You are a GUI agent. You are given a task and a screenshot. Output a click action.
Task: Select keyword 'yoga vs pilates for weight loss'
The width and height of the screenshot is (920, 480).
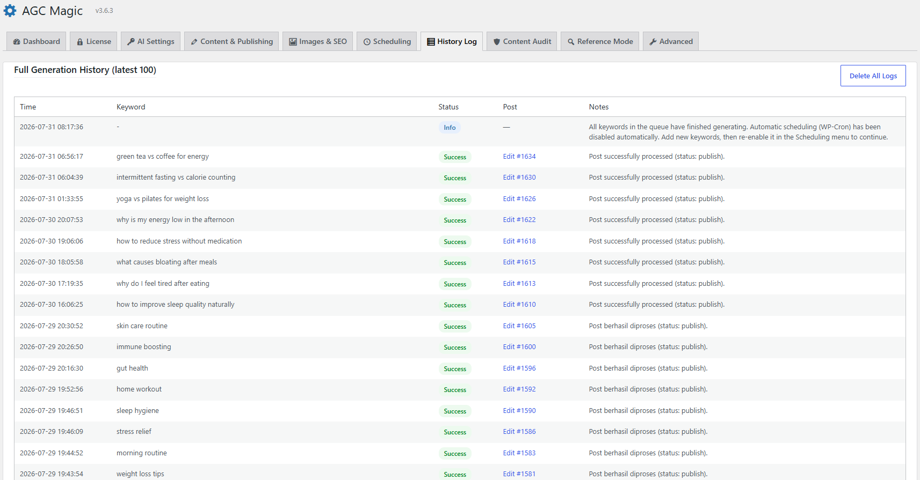pyautogui.click(x=163, y=199)
